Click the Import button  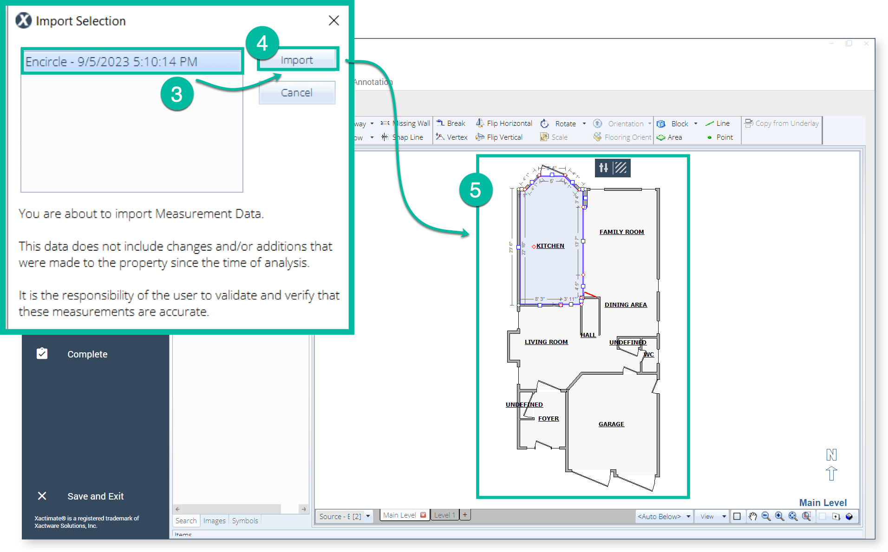297,59
